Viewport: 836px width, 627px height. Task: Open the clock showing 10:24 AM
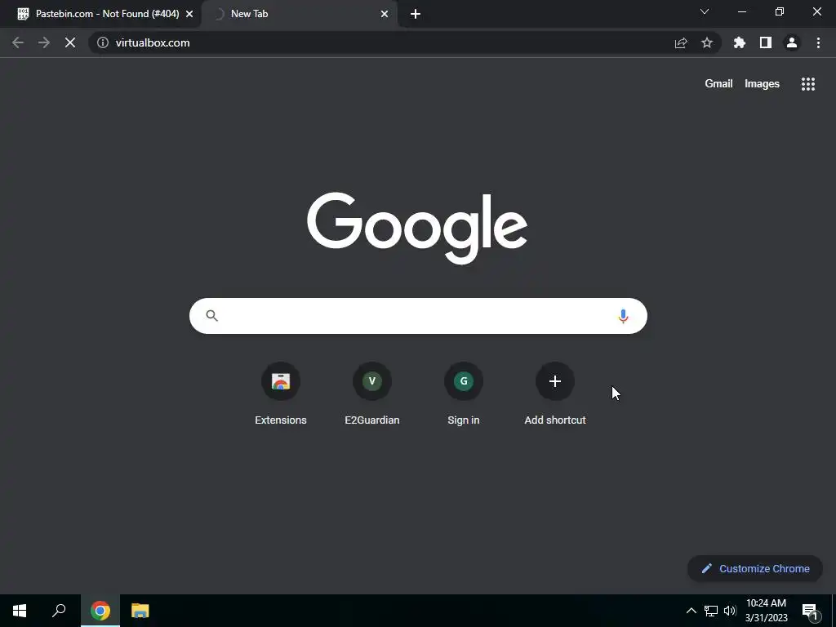tap(766, 611)
